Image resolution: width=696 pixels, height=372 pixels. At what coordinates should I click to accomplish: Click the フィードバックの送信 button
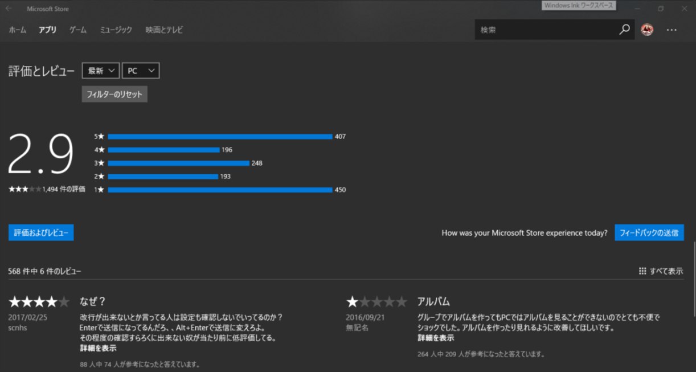[x=649, y=232]
